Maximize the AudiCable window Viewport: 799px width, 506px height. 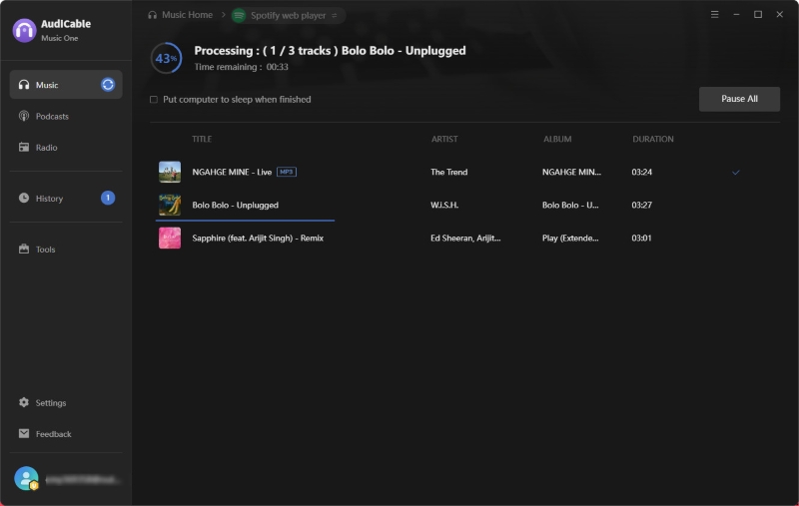[758, 14]
